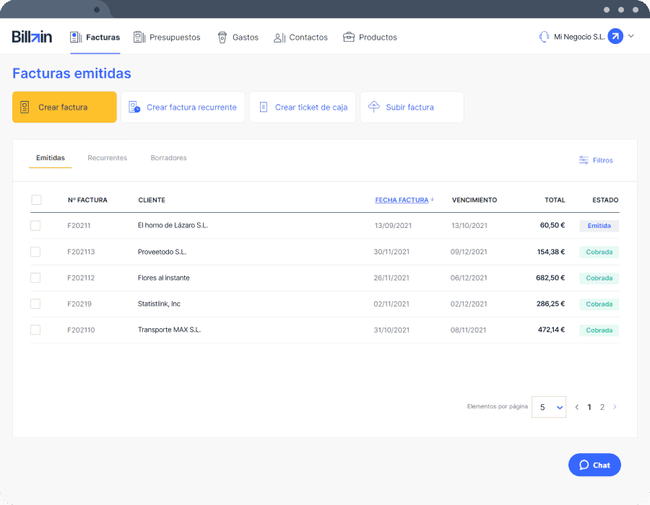Go to next page arrow
The height and width of the screenshot is (505, 650).
click(615, 408)
